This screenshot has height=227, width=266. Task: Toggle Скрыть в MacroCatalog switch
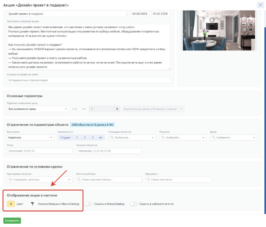point(88,204)
